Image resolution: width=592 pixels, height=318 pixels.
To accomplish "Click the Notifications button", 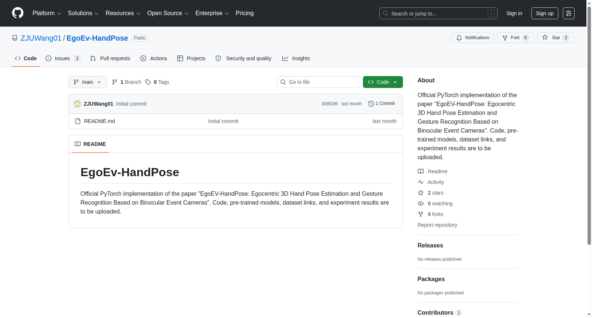I will click(x=473, y=38).
